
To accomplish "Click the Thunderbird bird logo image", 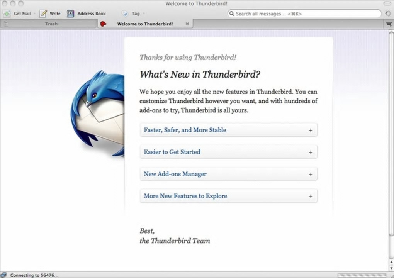I will [x=97, y=114].
